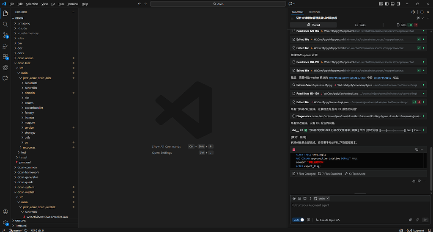The image size is (433, 232).
Task: Toggle the primary side bar layout icon
Action: tap(386, 4)
